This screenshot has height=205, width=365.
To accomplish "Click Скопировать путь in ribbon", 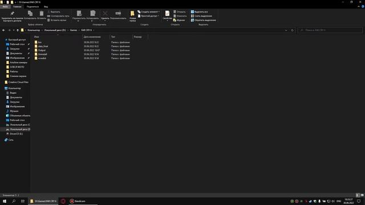I will [58, 16].
